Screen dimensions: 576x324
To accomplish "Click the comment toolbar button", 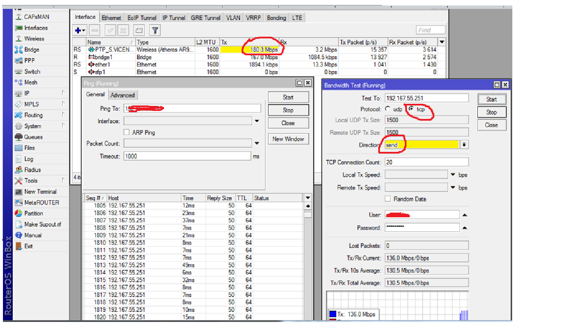I will point(140,30).
